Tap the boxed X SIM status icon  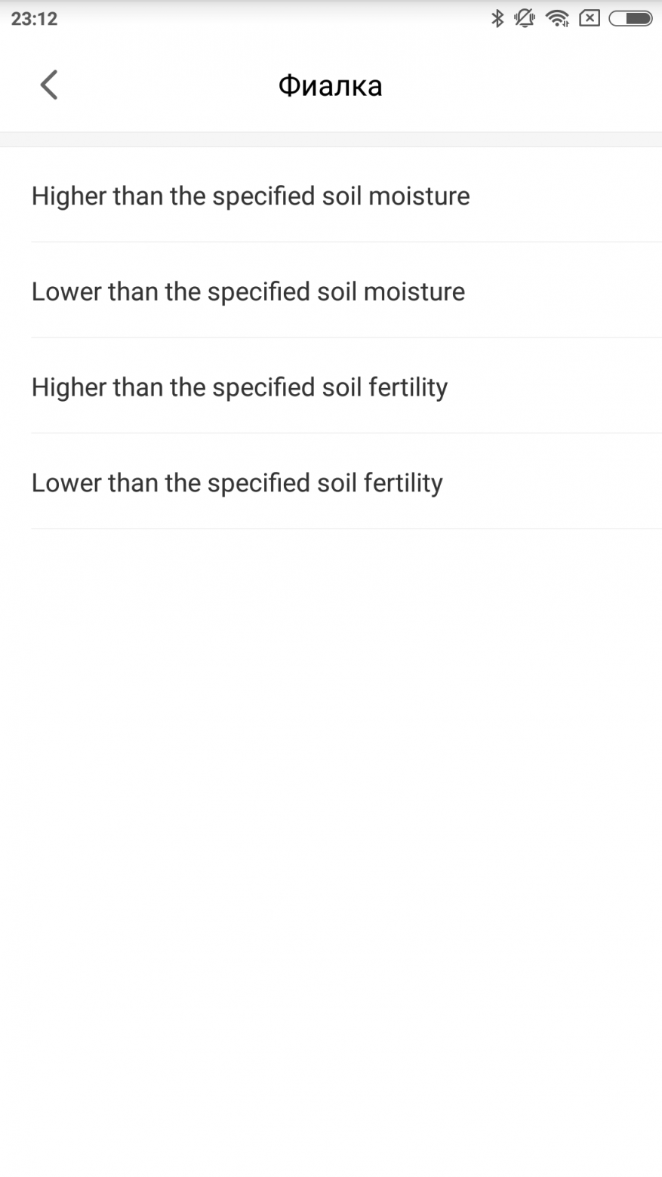point(590,18)
